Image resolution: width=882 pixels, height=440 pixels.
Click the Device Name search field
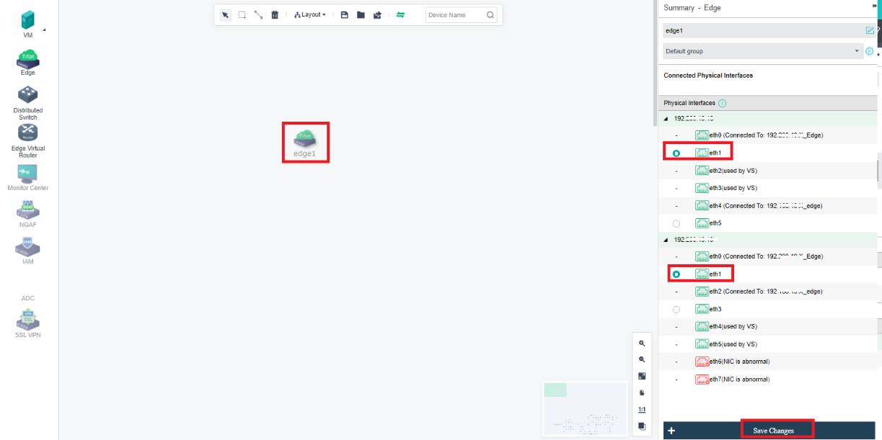455,14
